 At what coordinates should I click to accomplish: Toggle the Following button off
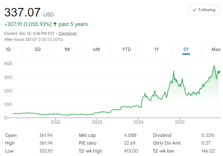(204, 10)
